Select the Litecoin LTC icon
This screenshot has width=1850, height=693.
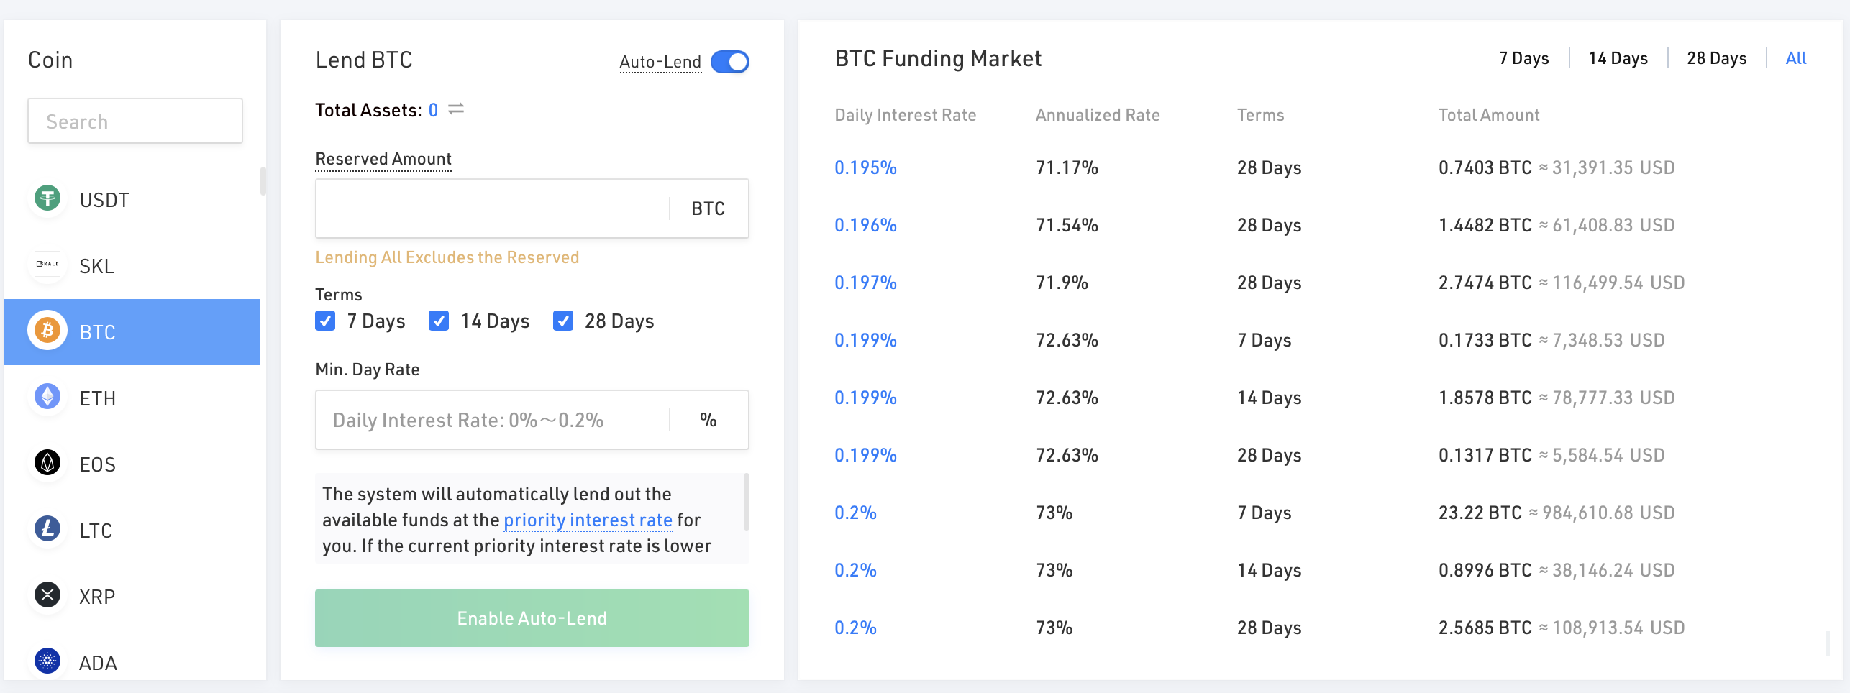click(47, 529)
